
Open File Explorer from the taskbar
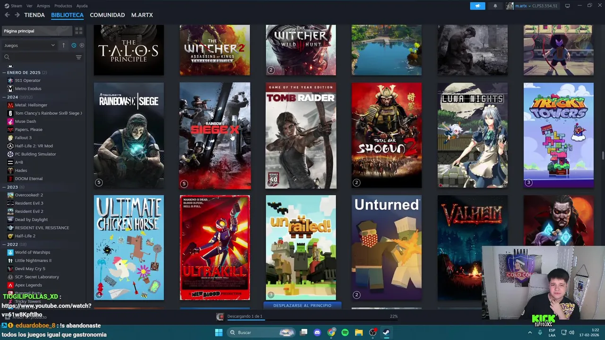pos(359,332)
